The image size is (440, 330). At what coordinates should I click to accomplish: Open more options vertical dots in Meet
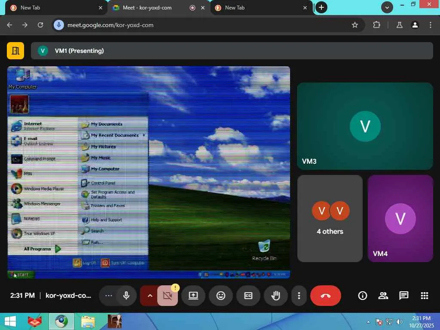tap(299, 296)
